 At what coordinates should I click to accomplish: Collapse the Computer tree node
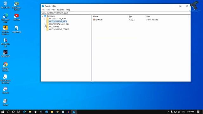pos(43,16)
